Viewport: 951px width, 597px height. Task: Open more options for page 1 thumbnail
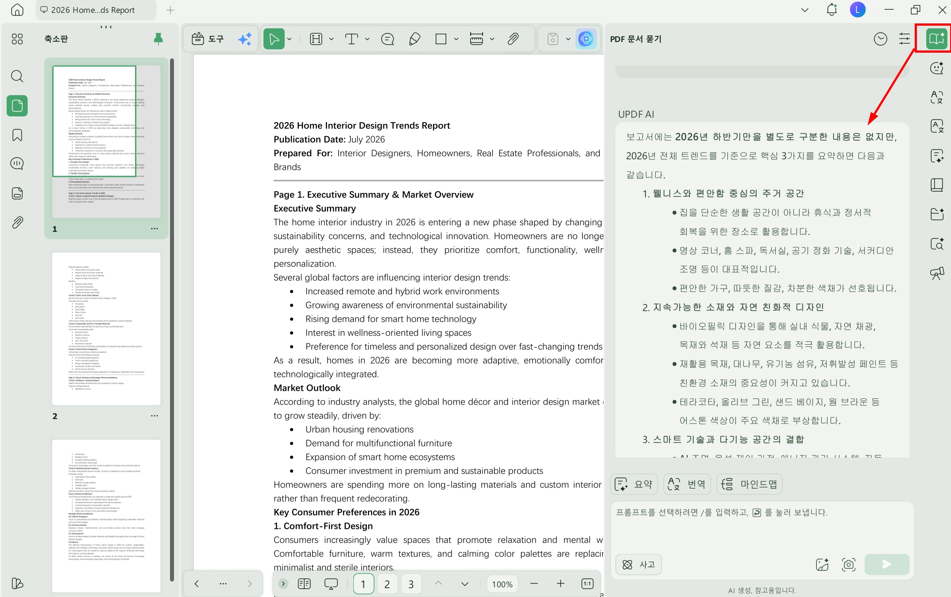155,229
